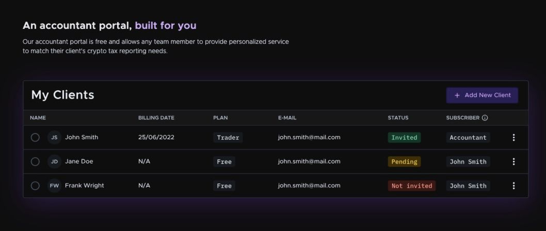Select Jane Doe's row radio button
Screen dimensions: 546x231
pos(35,161)
